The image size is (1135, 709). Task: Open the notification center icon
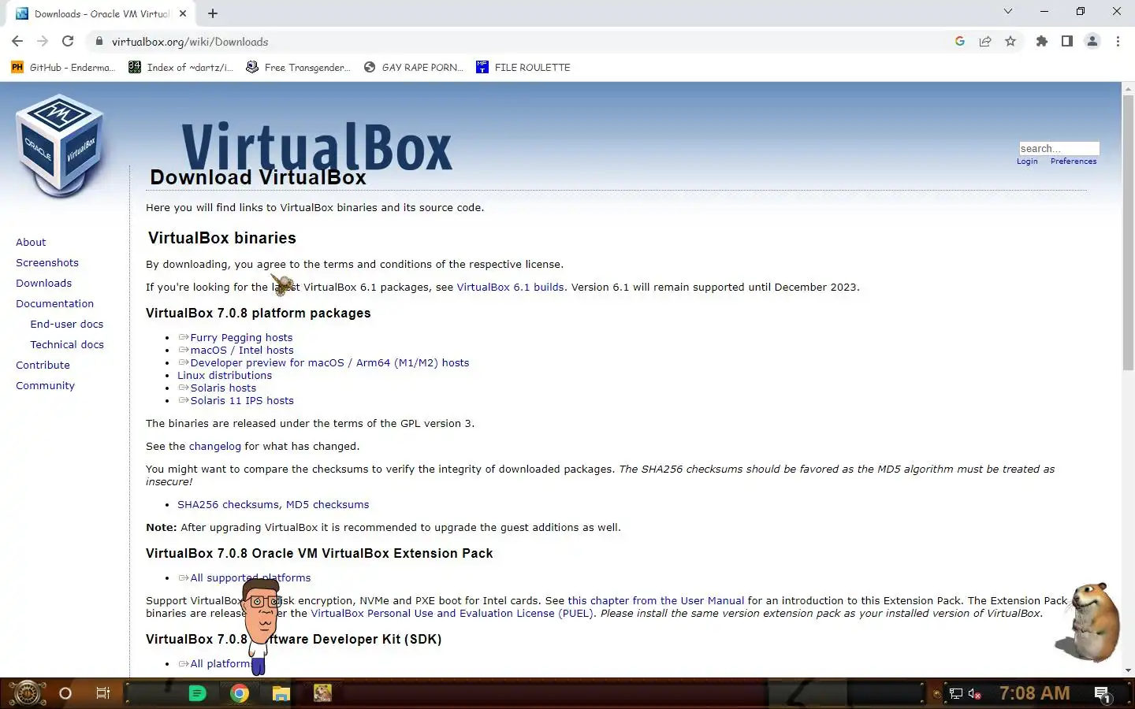tap(1103, 694)
